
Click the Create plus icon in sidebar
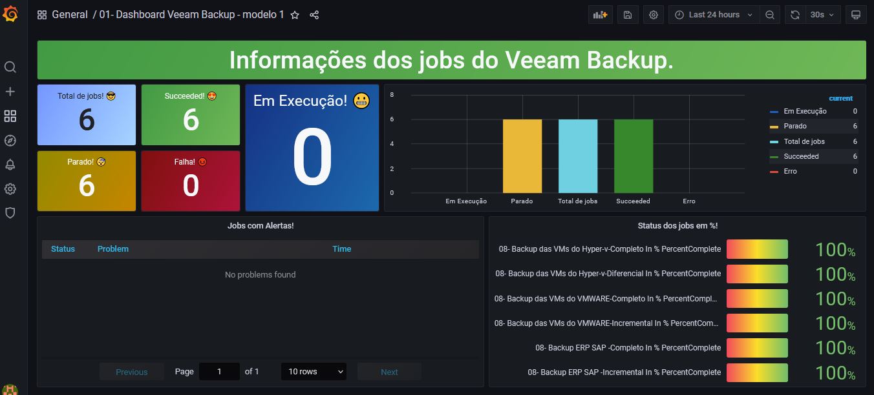tap(10, 92)
